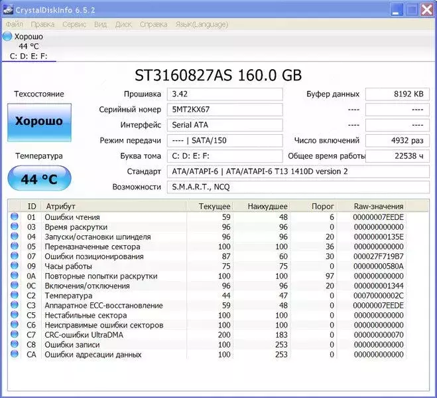
Task: Click the serial number field 5MT2KX67
Action: (225, 110)
